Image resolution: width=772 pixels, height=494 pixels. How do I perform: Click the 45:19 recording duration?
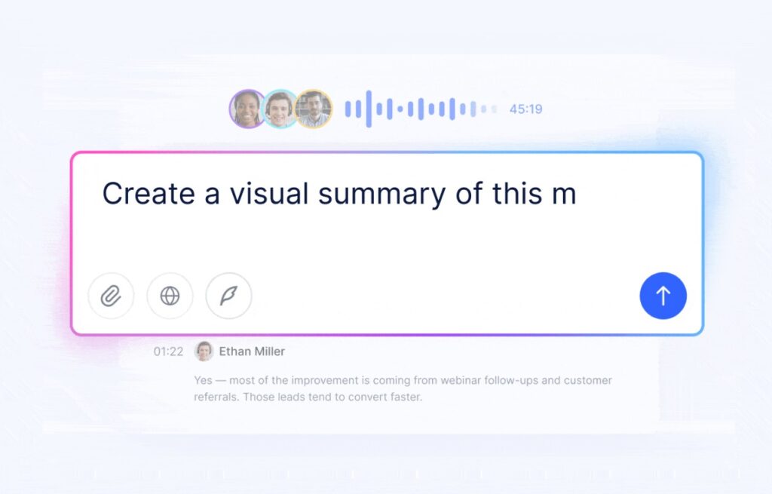pyautogui.click(x=525, y=109)
